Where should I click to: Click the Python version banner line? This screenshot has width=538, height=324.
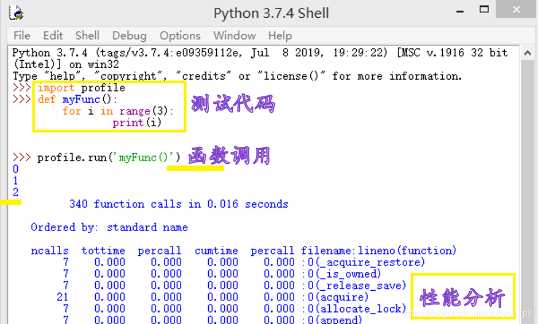tap(260, 53)
